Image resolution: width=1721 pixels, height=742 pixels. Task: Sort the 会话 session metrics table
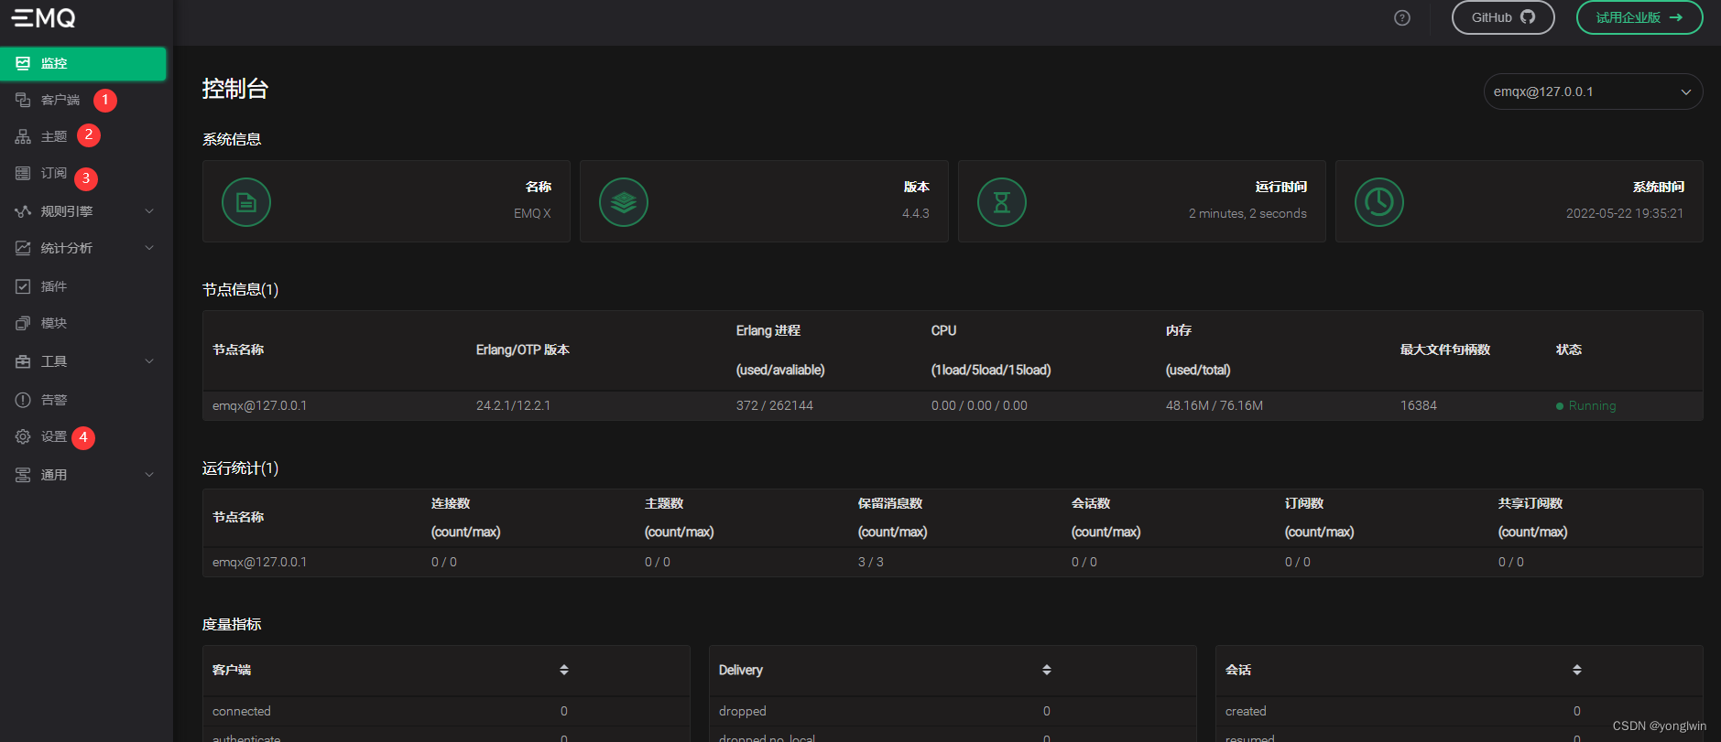1577,670
